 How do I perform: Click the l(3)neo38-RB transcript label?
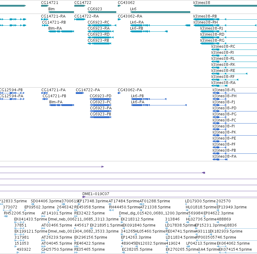click(205, 16)
